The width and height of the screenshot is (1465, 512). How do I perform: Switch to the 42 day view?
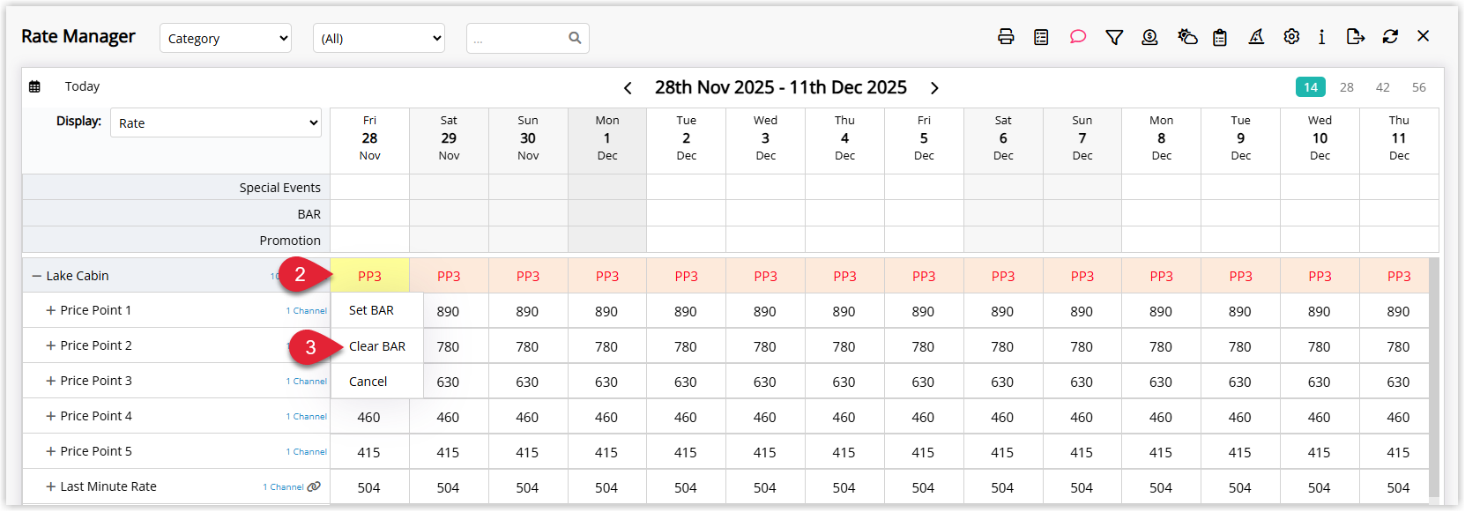(x=1383, y=87)
